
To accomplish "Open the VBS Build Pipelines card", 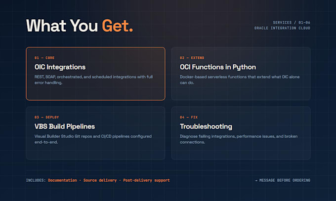I will coord(95,133).
